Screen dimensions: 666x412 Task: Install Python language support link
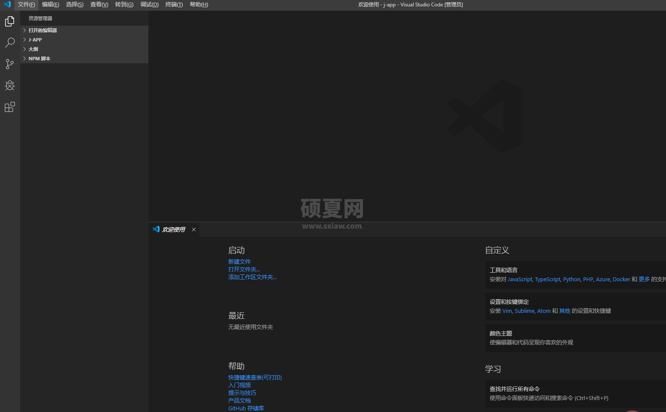click(x=571, y=279)
